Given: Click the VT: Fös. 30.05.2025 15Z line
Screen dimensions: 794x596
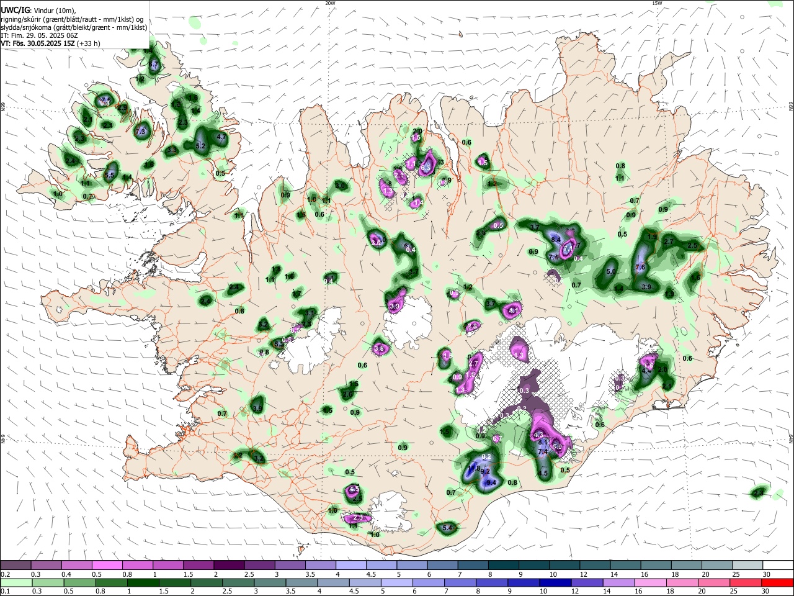Looking at the screenshot, I should [x=50, y=44].
